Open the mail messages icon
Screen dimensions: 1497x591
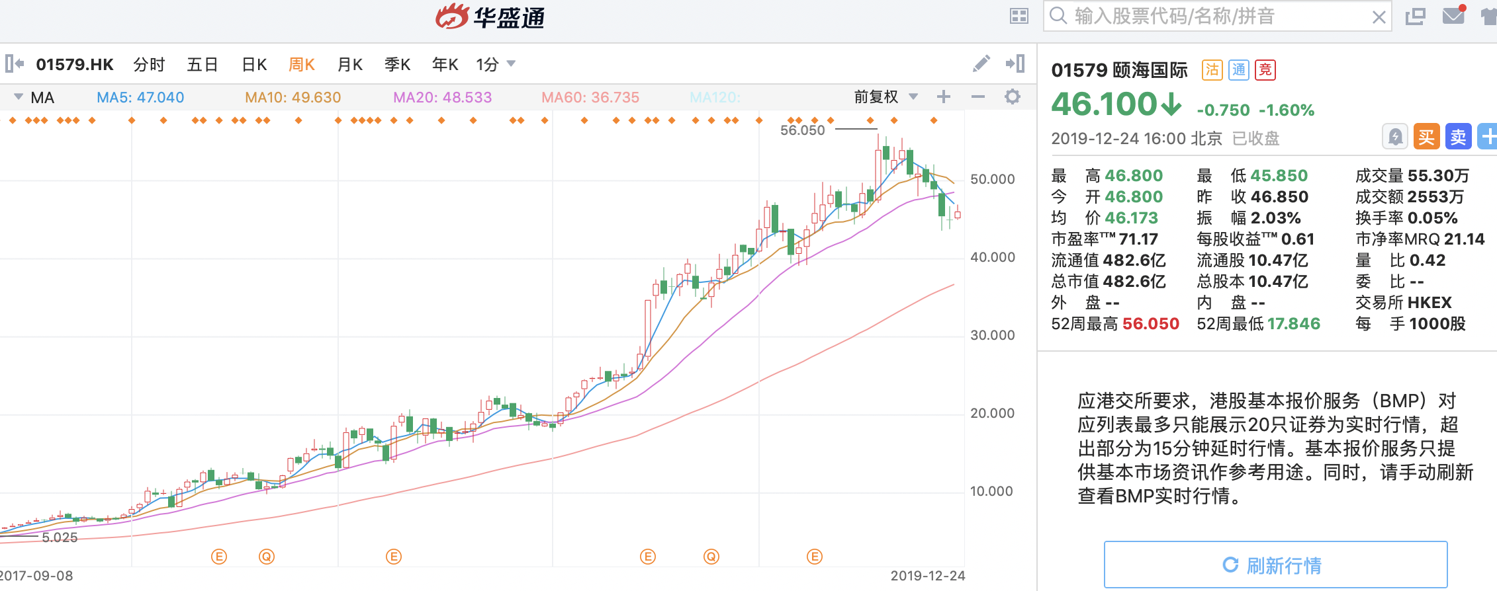[1453, 16]
